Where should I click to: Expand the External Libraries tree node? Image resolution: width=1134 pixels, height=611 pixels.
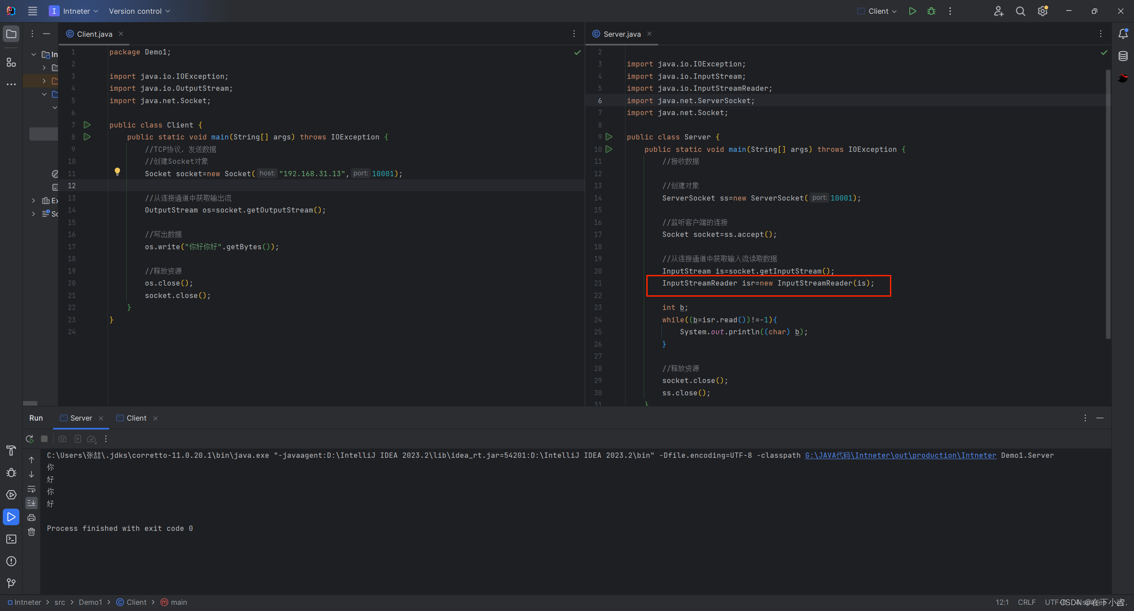coord(34,201)
